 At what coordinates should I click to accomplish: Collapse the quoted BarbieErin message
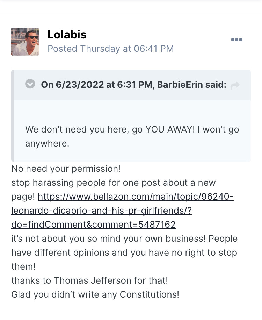[x=30, y=84]
